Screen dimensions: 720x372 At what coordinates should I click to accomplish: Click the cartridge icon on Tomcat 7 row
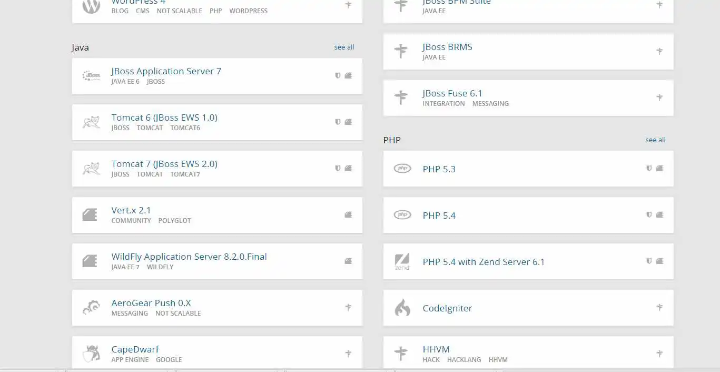[348, 168]
